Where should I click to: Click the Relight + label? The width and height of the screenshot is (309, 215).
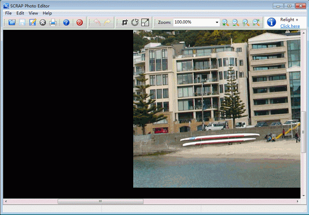(x=289, y=20)
